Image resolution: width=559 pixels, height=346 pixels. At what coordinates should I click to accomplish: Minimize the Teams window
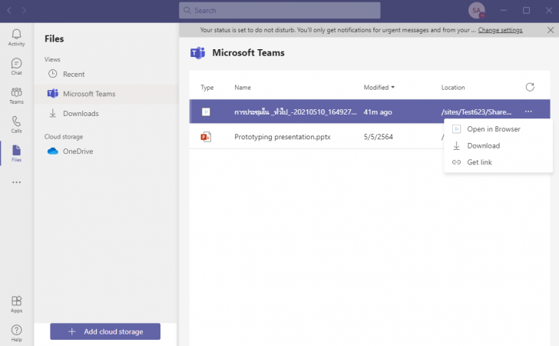pos(504,10)
